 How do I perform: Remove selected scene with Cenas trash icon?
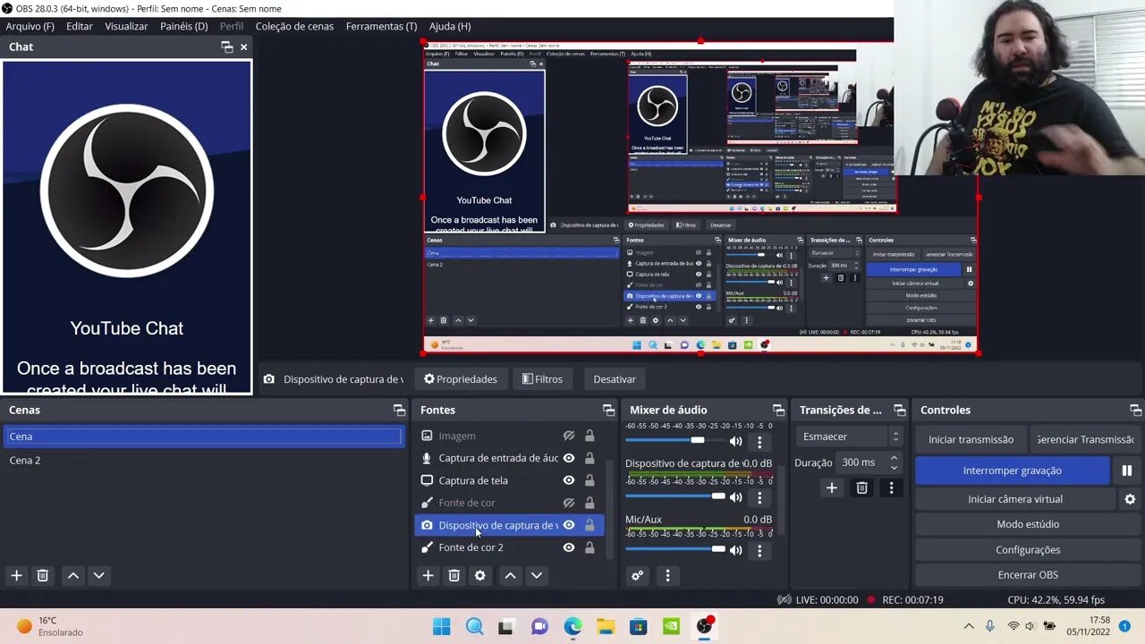42,575
